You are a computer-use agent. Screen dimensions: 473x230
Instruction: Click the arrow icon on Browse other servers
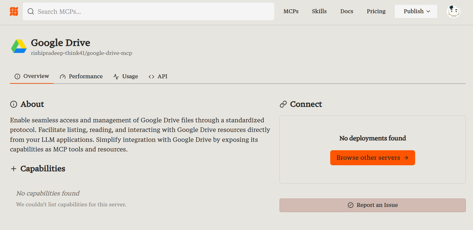click(406, 158)
